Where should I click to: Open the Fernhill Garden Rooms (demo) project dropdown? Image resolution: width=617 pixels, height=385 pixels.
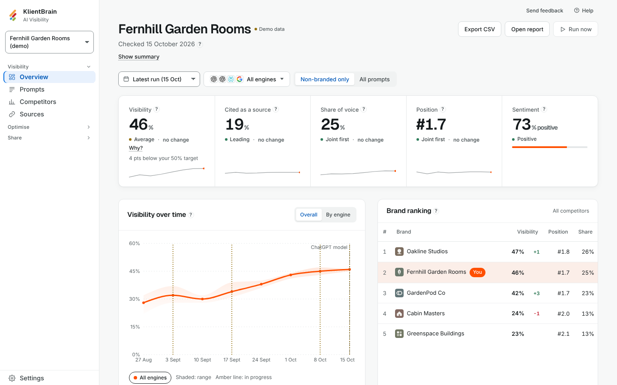49,42
